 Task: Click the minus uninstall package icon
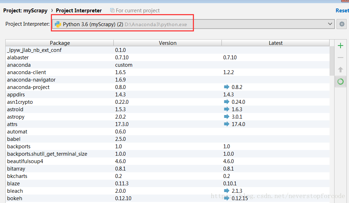(340, 58)
